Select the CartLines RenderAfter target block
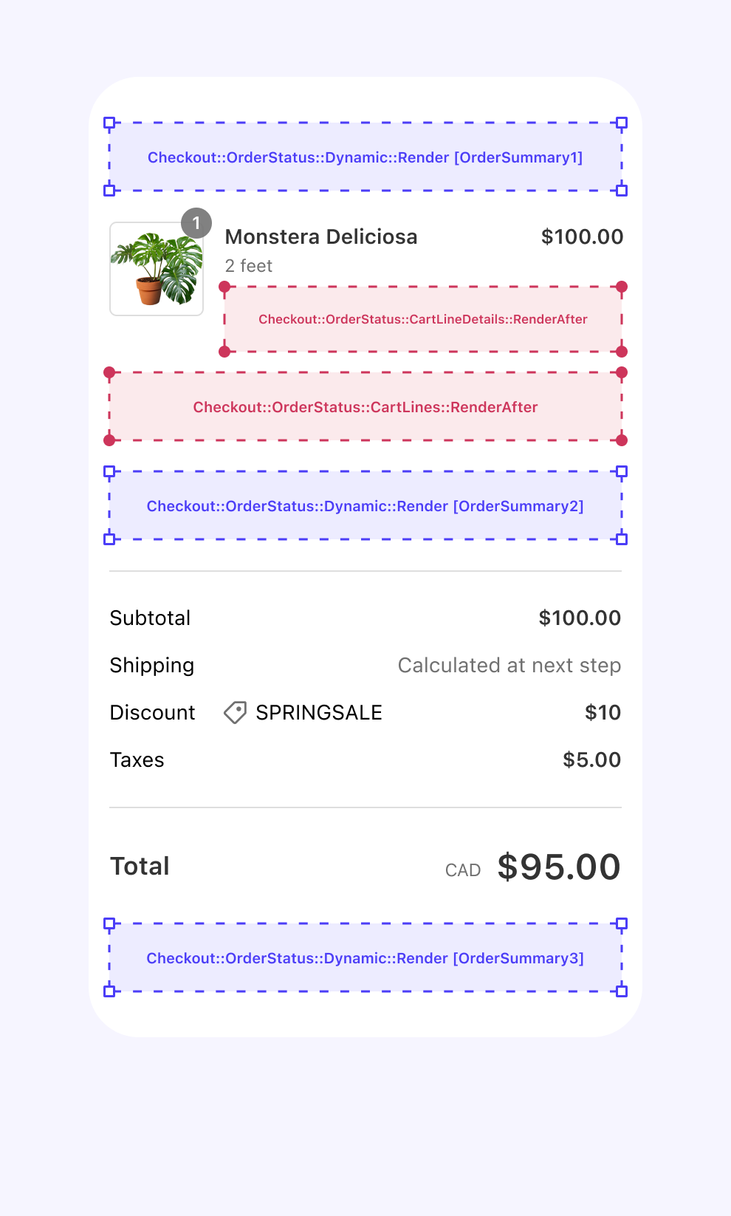This screenshot has height=1216, width=731. tap(365, 406)
